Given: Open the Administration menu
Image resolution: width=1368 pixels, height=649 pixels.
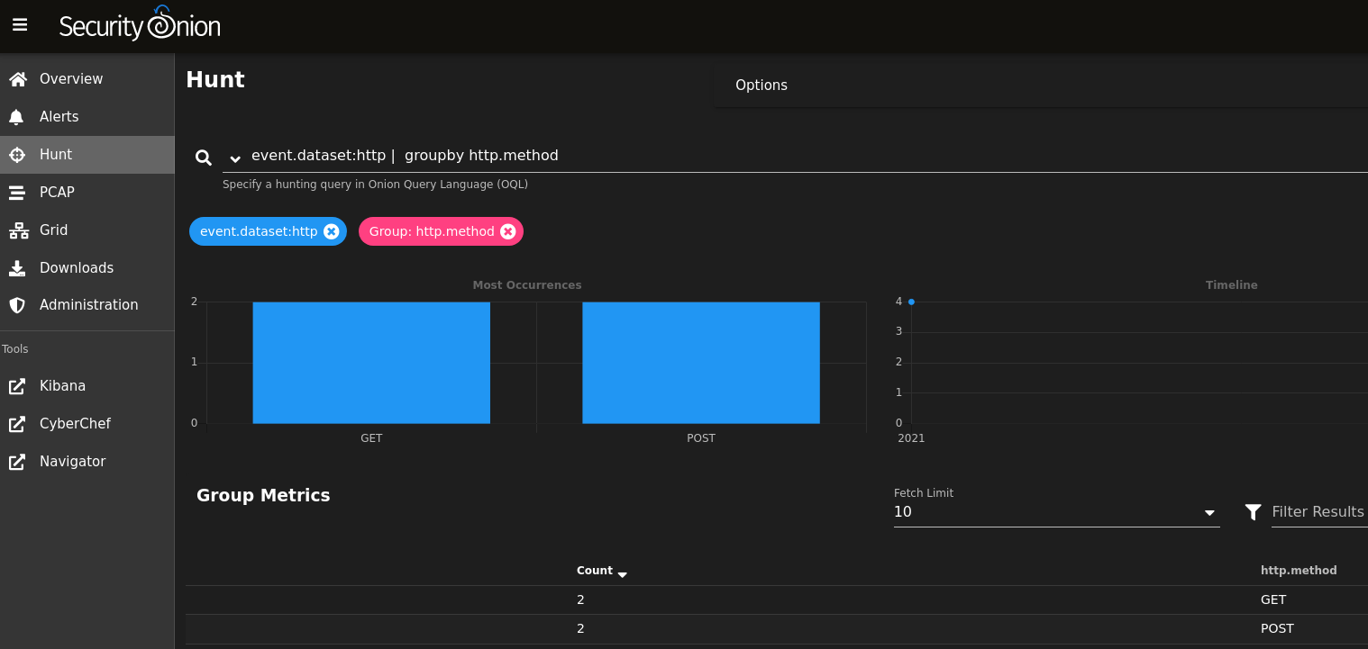Looking at the screenshot, I should [x=89, y=305].
